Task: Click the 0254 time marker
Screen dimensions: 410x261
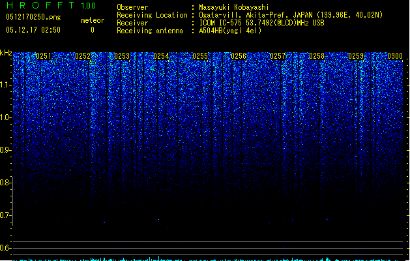Action: (x=161, y=56)
